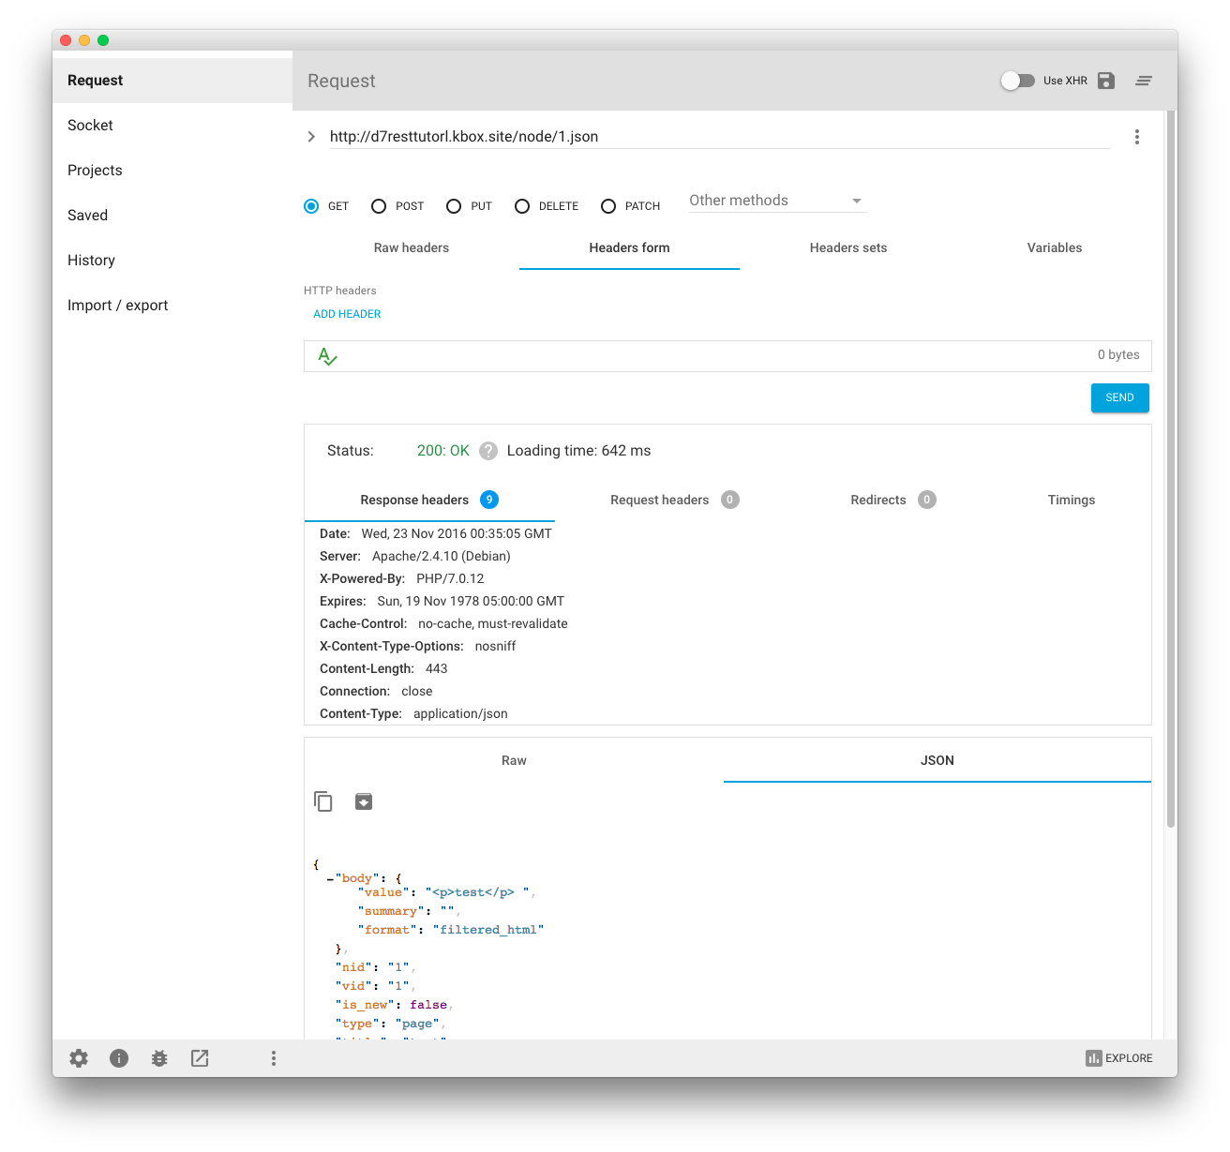
Task: Open Saved requests in the sidebar
Action: coord(172,216)
